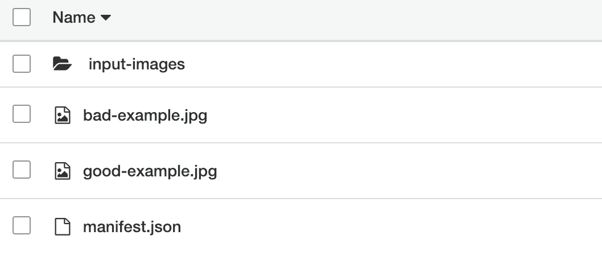Tick the checkbox next to good-example.jpg
This screenshot has height=264, width=602.
(x=22, y=170)
